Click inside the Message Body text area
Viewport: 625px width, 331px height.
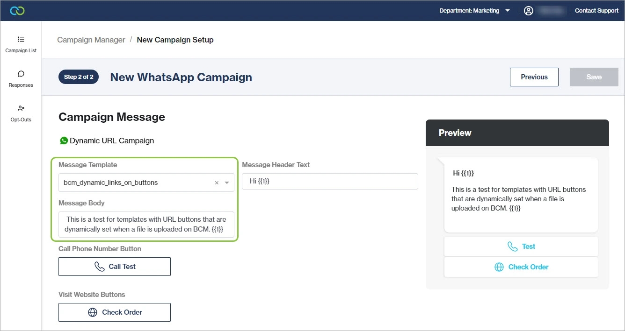pyautogui.click(x=146, y=225)
